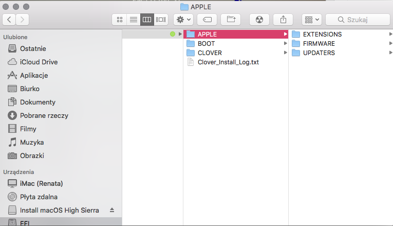
Task: Click the edit tags button
Action: (207, 20)
